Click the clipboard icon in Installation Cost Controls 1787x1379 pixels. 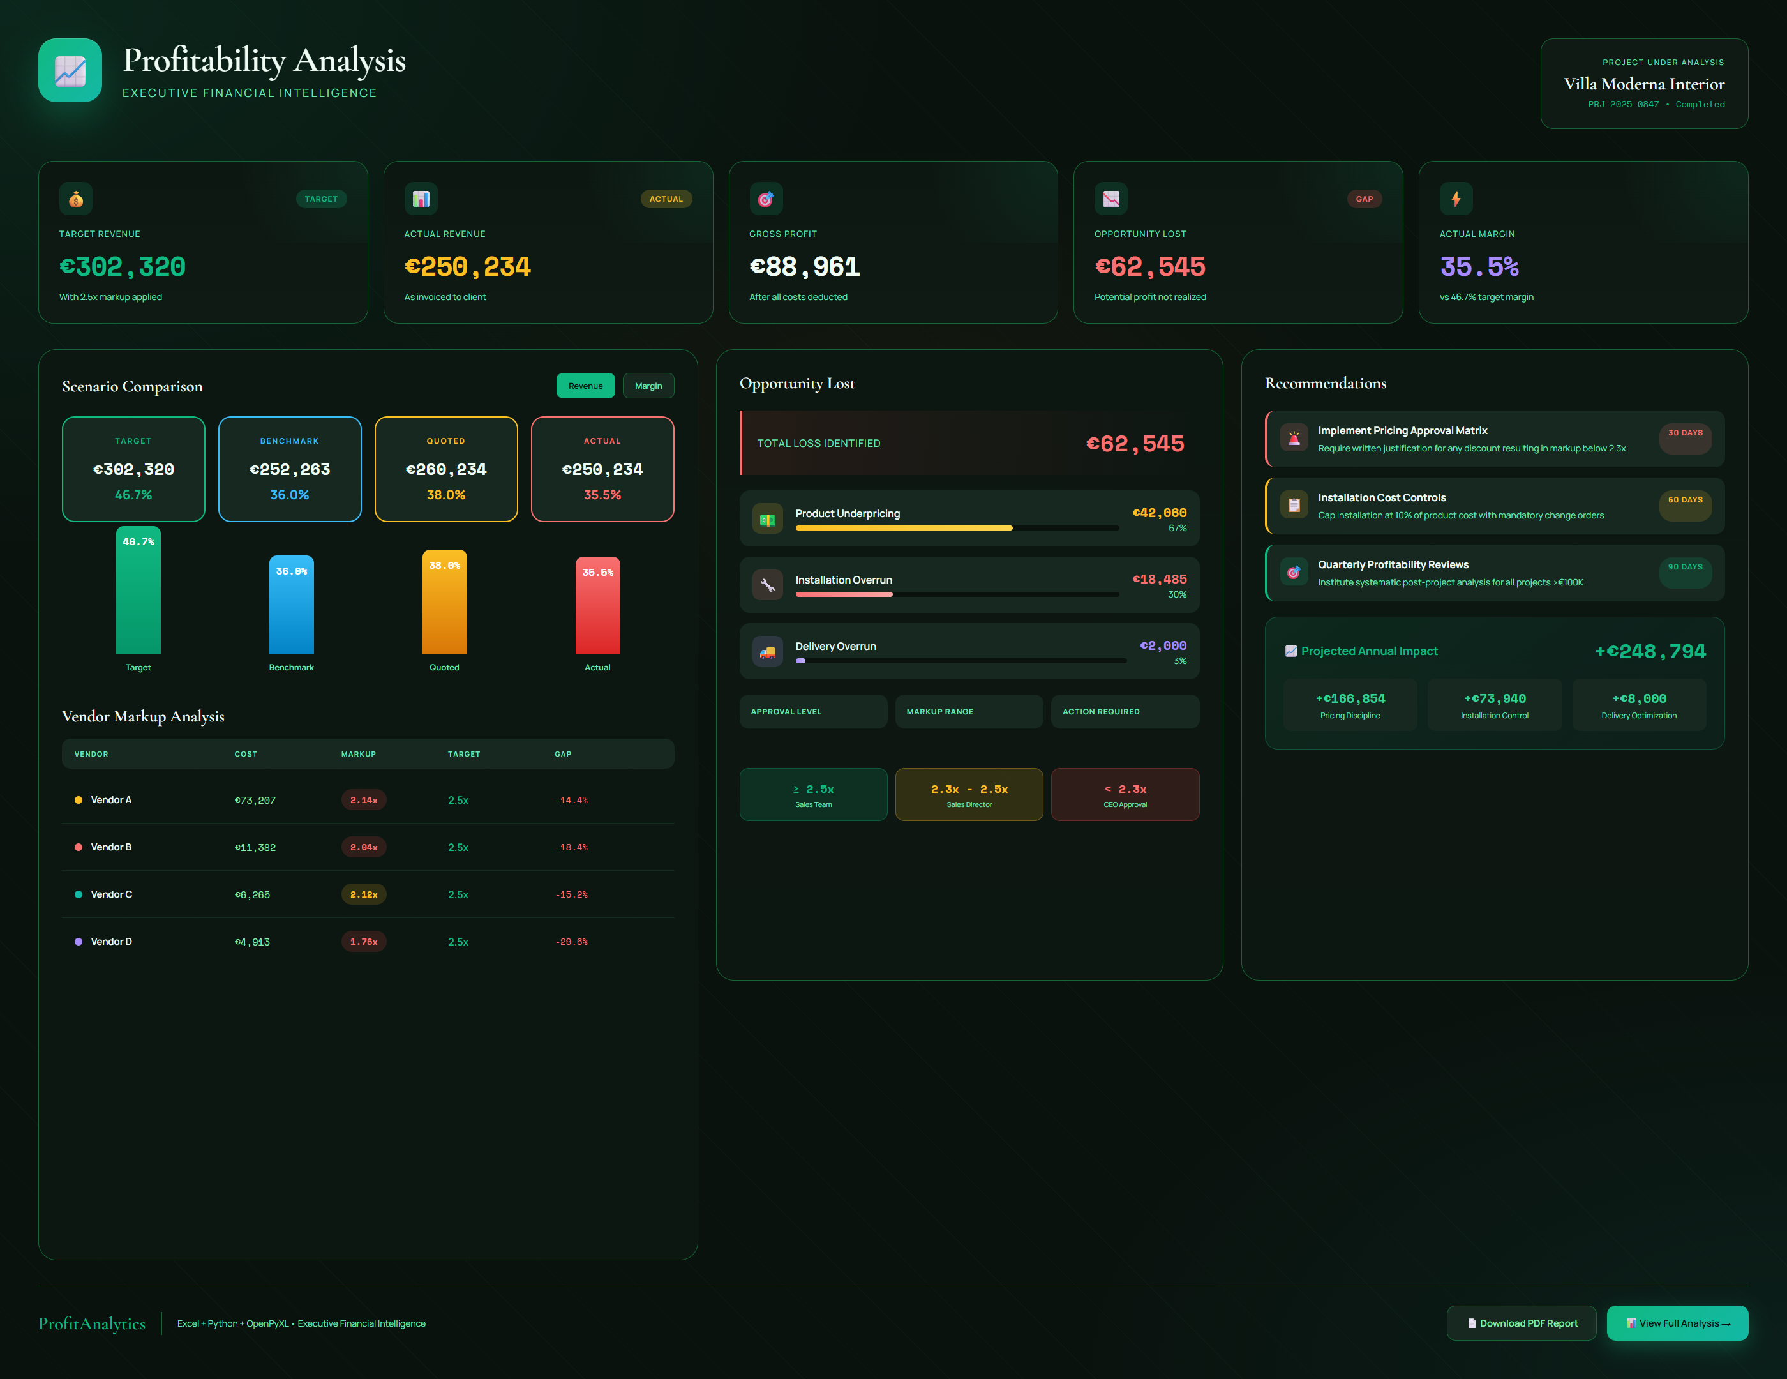click(1294, 505)
